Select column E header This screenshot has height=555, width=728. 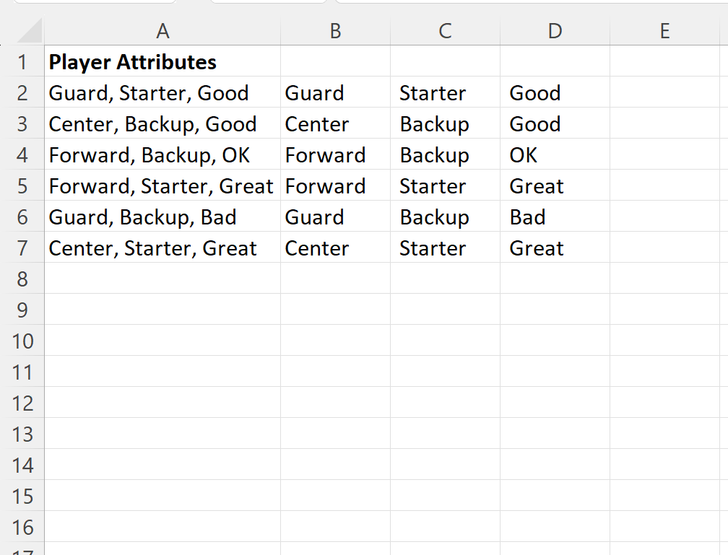664,30
